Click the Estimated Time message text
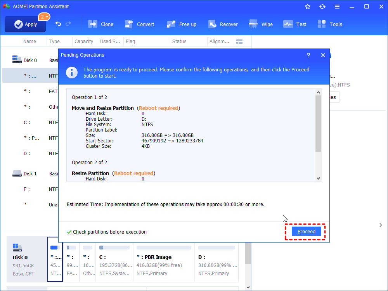 point(166,204)
